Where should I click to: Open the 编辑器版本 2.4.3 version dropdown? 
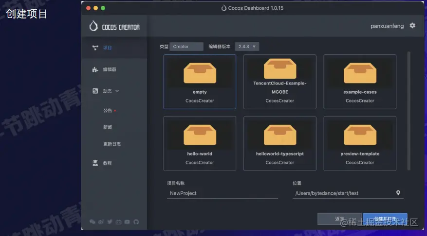tap(247, 47)
